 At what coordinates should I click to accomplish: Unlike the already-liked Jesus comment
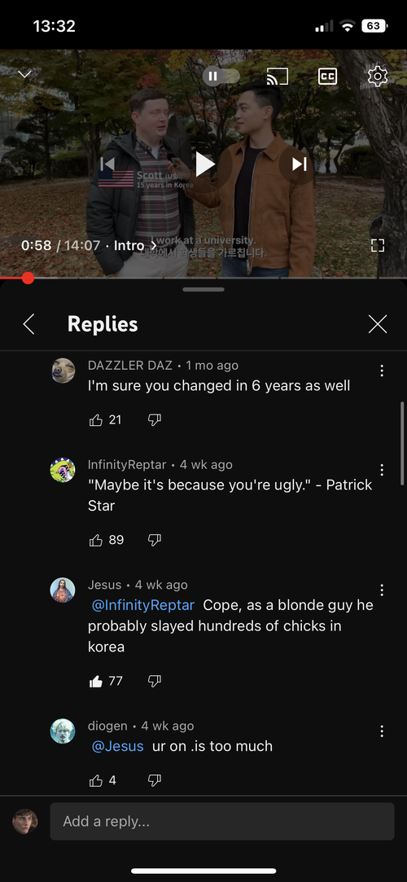point(96,681)
